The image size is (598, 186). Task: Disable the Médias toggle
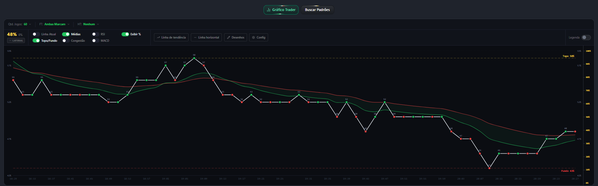coord(66,34)
